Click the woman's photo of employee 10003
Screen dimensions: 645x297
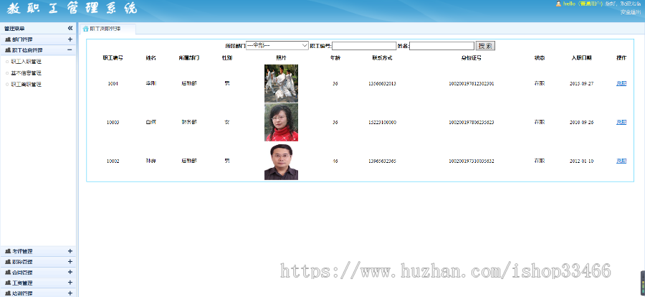pyautogui.click(x=281, y=123)
